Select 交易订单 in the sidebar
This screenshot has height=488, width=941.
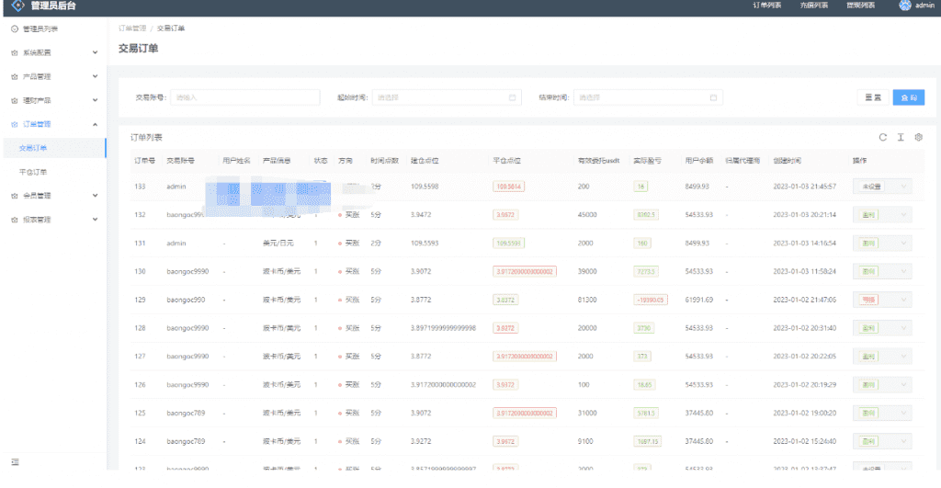click(x=33, y=148)
